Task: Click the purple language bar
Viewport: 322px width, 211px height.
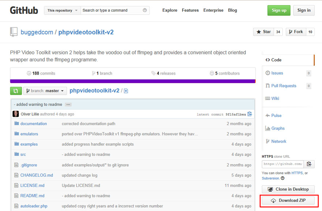Action: (133, 81)
